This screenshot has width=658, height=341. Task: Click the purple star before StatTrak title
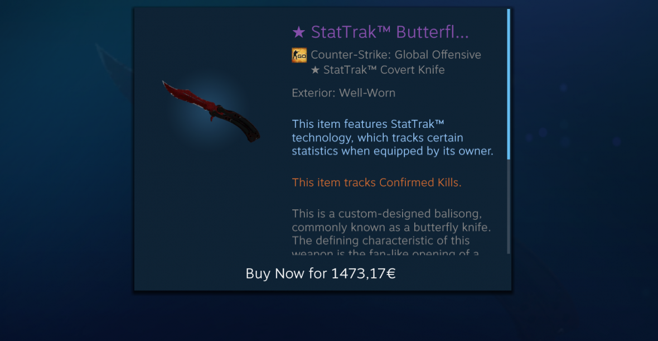(x=298, y=32)
